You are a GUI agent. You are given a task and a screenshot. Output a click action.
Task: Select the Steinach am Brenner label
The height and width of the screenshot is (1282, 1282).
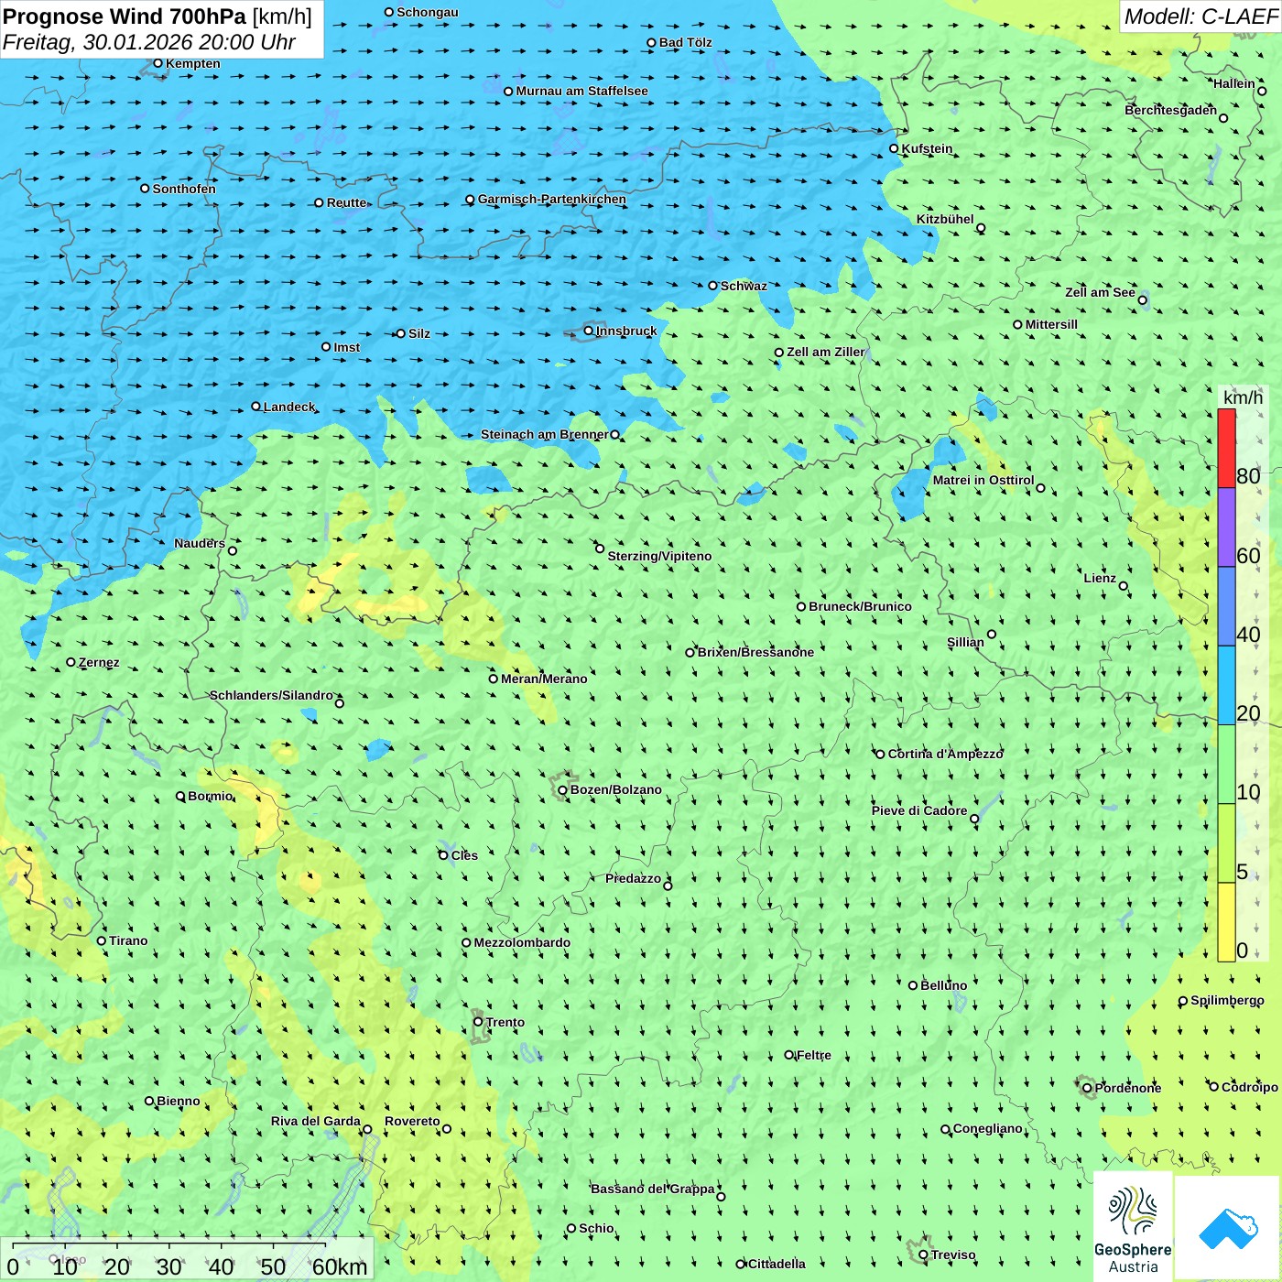[544, 434]
